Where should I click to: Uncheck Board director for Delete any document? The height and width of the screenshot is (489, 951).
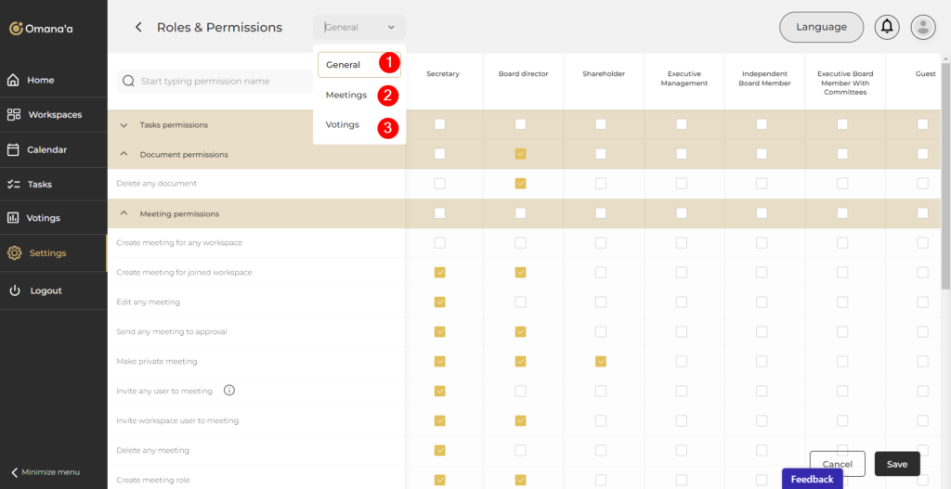520,184
